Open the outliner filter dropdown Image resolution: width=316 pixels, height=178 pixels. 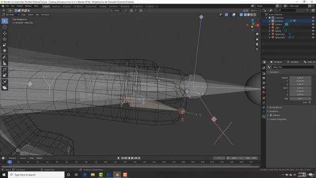308,10
